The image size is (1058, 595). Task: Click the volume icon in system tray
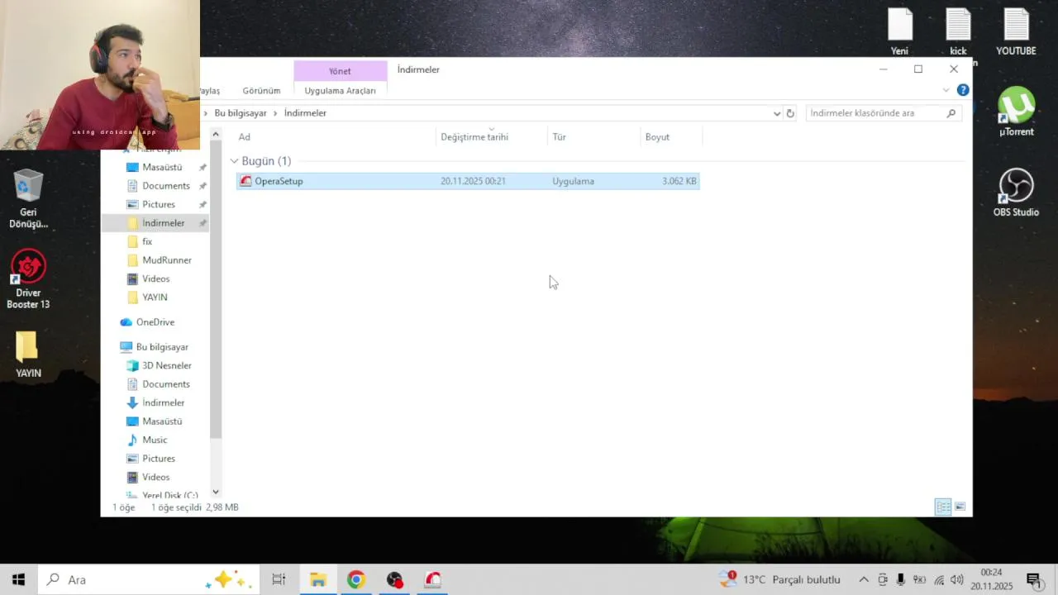pos(957,579)
